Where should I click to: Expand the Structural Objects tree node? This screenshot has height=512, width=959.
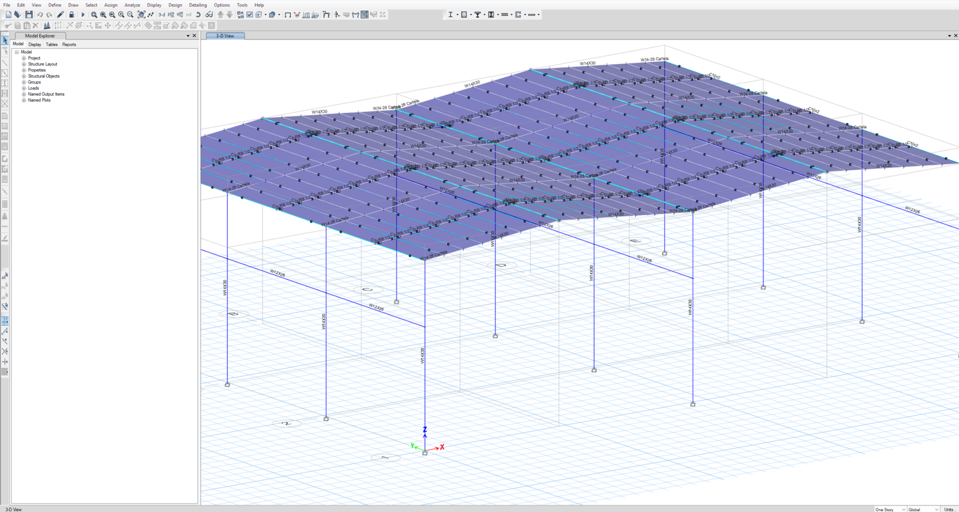pyautogui.click(x=24, y=76)
